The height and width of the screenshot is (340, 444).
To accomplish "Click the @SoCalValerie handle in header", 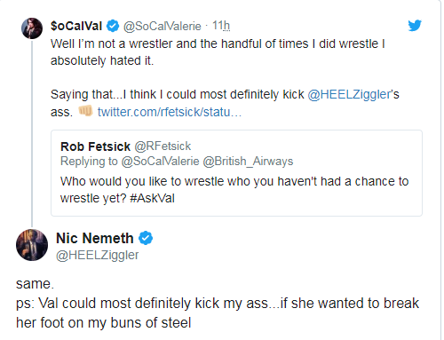I will [163, 27].
